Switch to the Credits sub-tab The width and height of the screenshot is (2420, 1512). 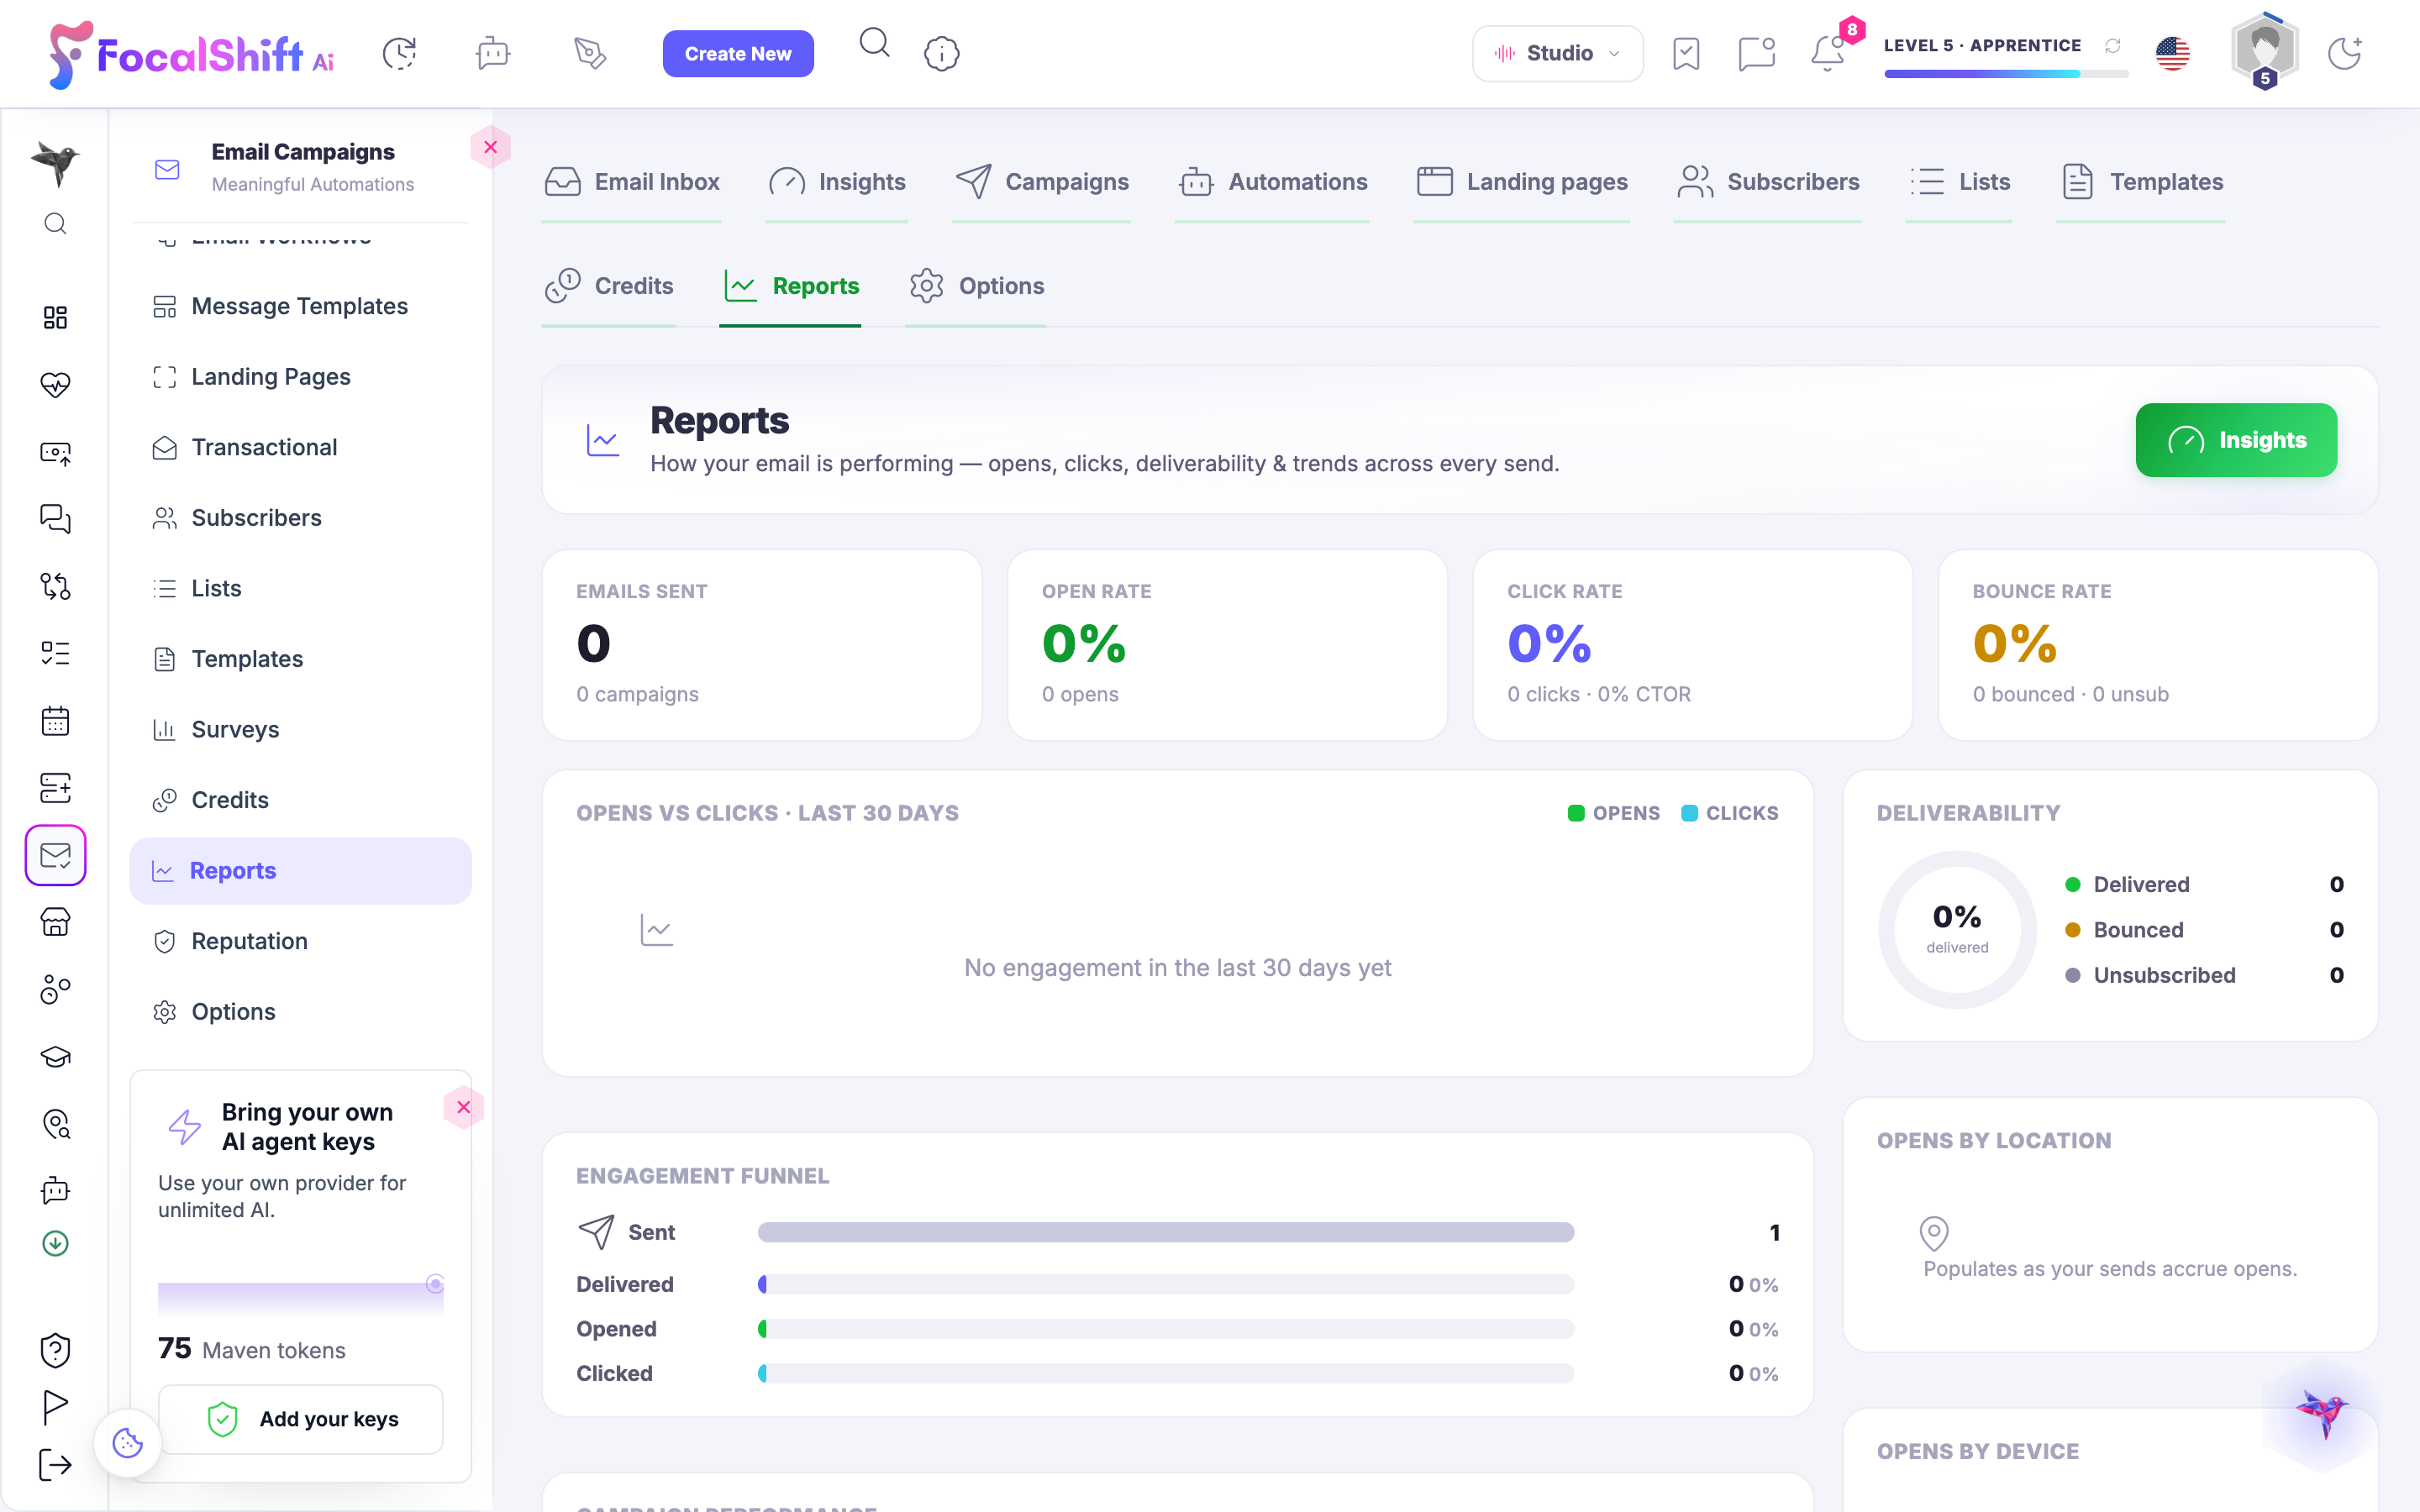[609, 286]
